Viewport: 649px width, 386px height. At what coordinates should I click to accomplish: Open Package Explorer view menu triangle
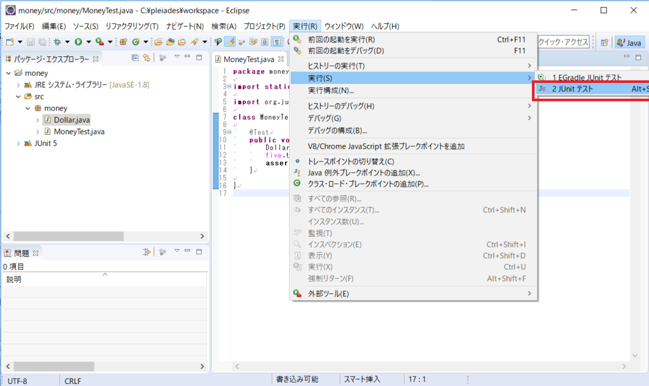(x=177, y=56)
